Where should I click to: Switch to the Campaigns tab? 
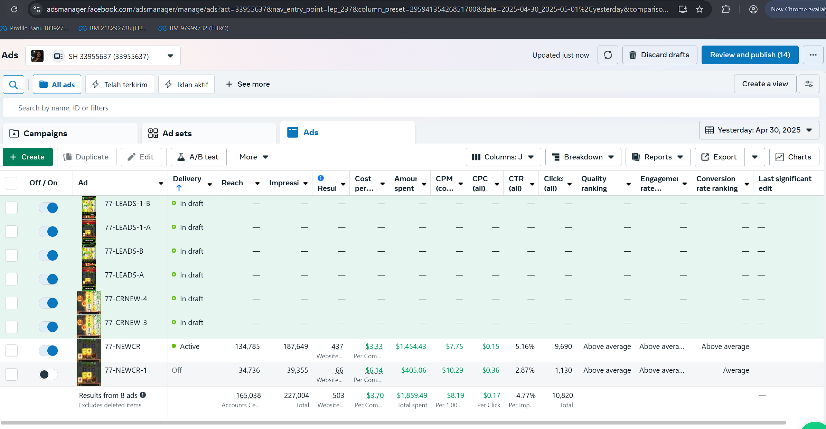pyautogui.click(x=45, y=134)
